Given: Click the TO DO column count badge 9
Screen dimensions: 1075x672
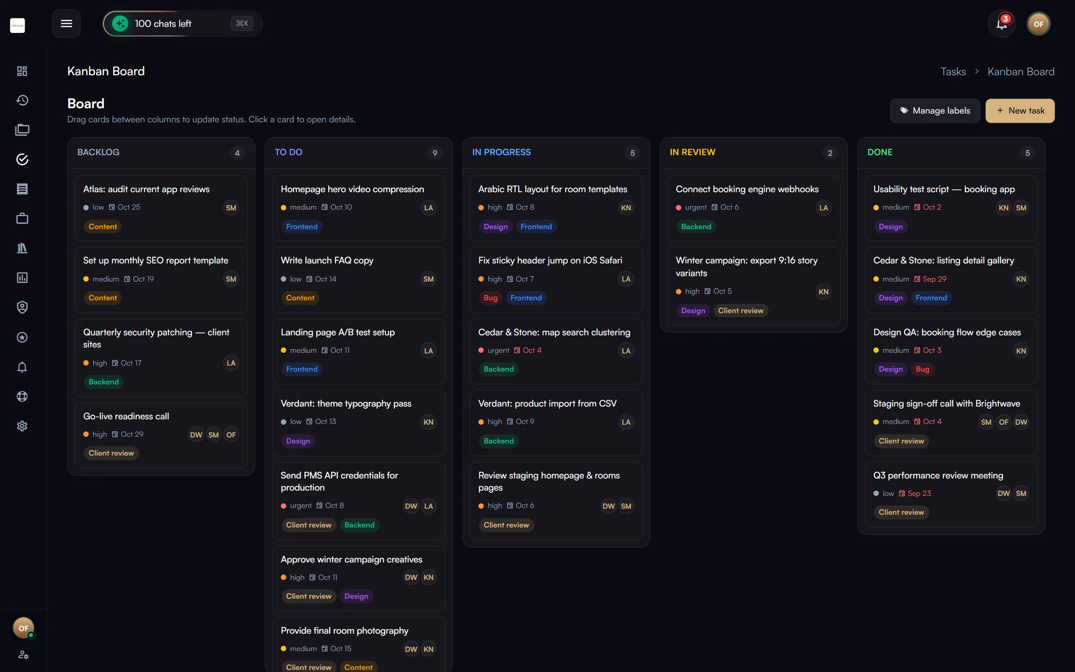Looking at the screenshot, I should click(x=434, y=153).
